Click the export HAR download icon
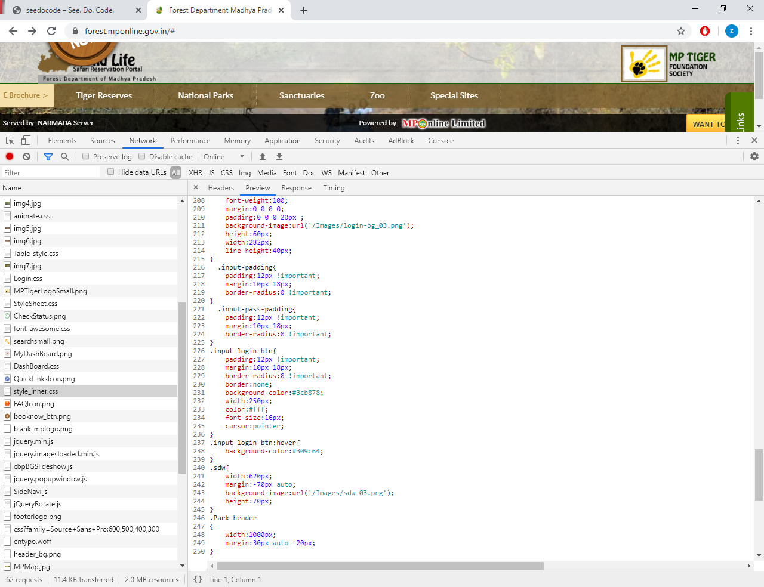This screenshot has width=764, height=587. point(279,156)
